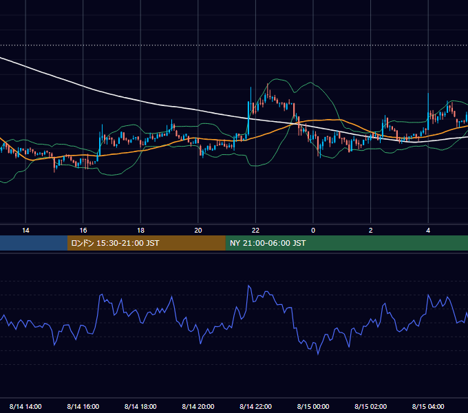Image resolution: width=468 pixels, height=413 pixels.
Task: Click the 8/14 22:00 time label
Action: [x=255, y=406]
